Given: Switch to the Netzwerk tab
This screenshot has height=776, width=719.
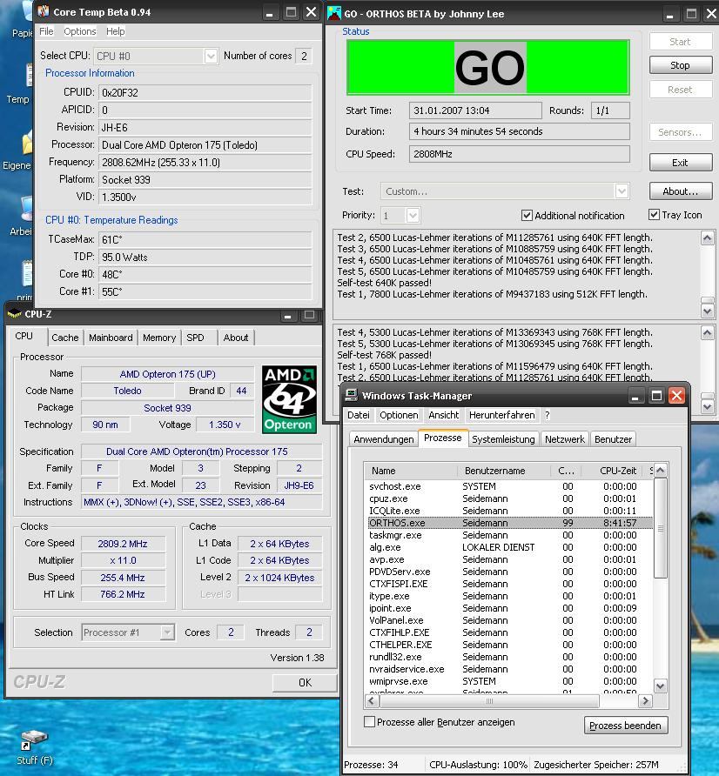Looking at the screenshot, I should click(x=565, y=439).
